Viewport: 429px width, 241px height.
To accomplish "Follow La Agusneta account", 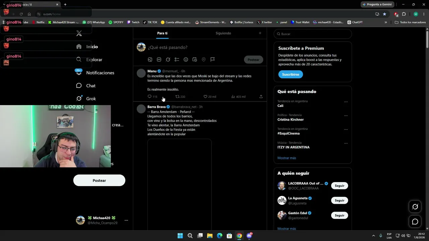I will (340, 200).
